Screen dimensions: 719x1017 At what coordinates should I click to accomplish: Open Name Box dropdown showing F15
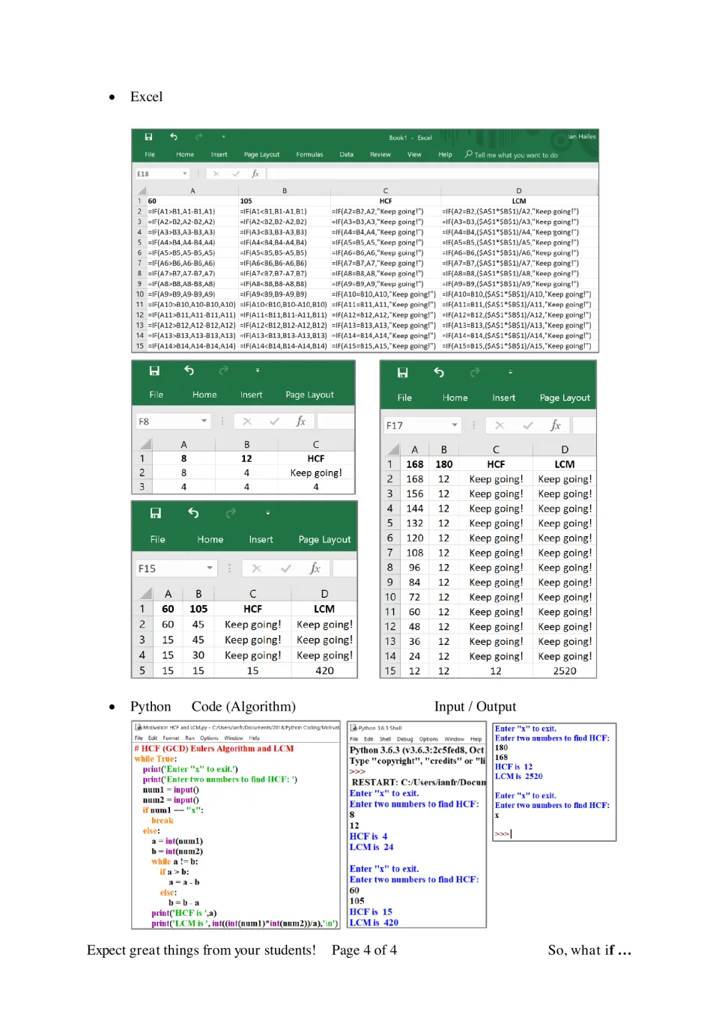[210, 568]
